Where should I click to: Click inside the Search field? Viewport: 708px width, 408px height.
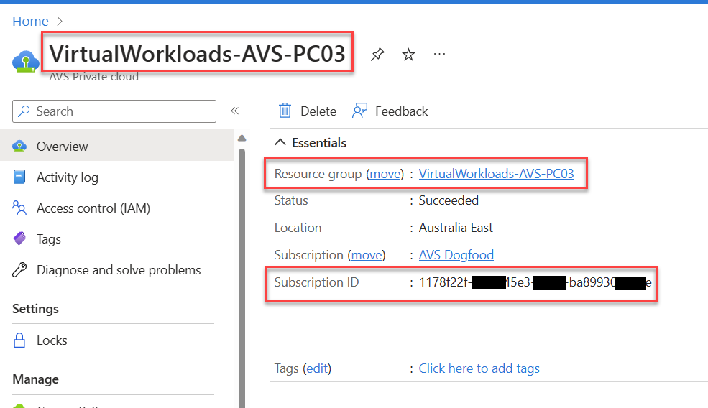[114, 111]
